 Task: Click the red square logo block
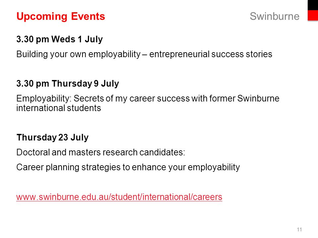coord(313,16)
